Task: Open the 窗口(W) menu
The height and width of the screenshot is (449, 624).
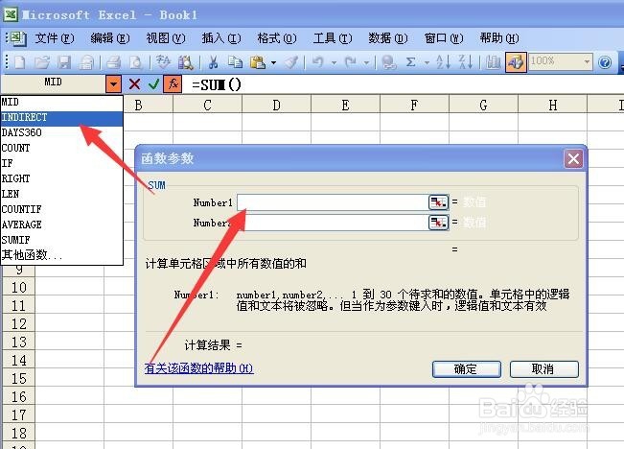Action: 444,38
